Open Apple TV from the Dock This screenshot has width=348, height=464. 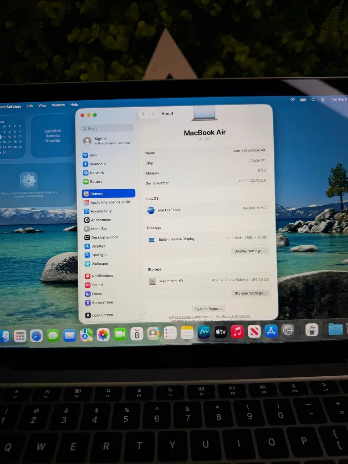point(220,332)
